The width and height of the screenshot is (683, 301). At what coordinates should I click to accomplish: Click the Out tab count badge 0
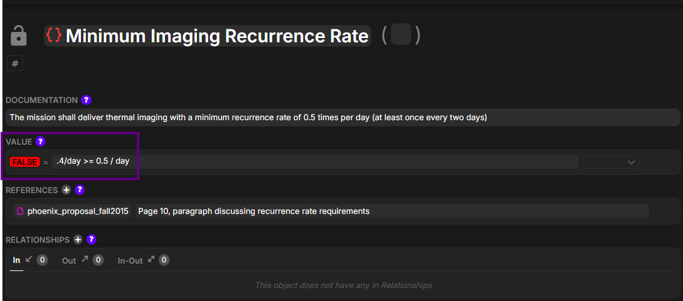(x=98, y=260)
